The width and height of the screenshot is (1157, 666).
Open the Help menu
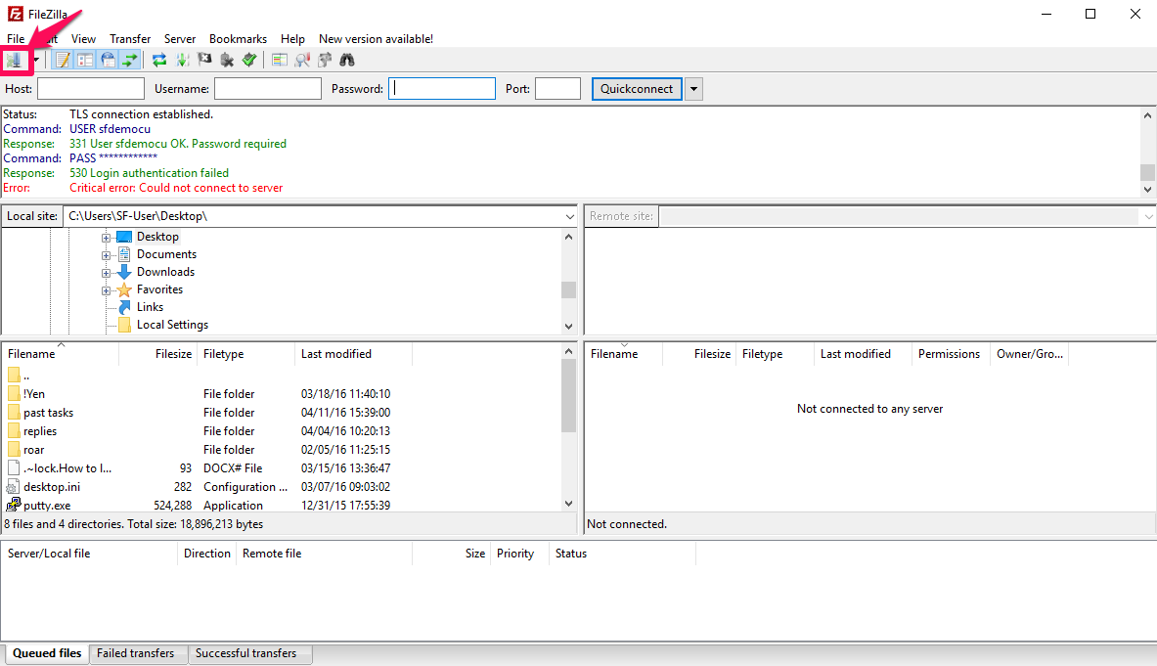click(x=292, y=39)
